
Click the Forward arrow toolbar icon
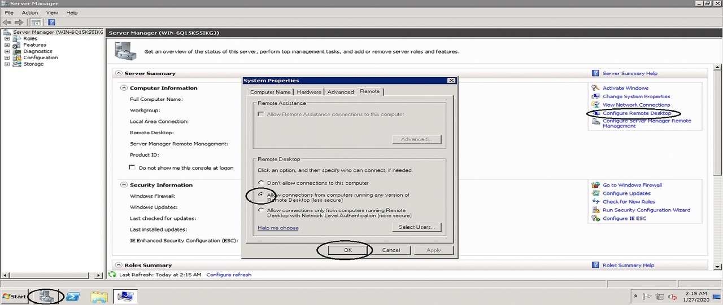(x=19, y=22)
